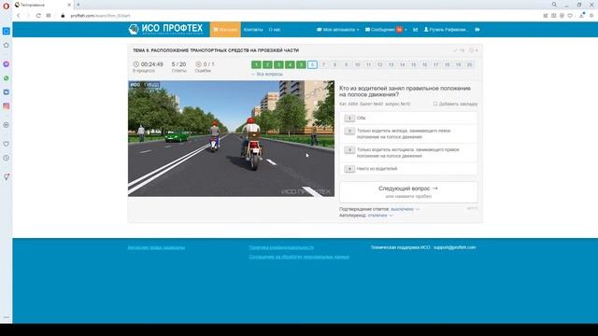Open the О нас menu item
Screen dimensions: 598x336
[x=275, y=29]
